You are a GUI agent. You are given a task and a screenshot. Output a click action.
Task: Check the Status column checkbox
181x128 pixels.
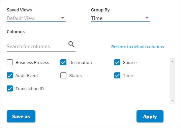(63, 75)
